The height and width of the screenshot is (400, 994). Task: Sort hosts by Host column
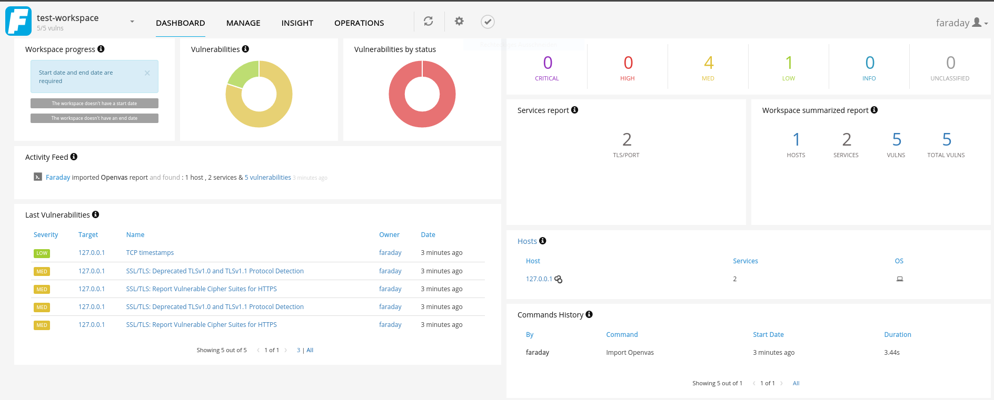pyautogui.click(x=533, y=261)
